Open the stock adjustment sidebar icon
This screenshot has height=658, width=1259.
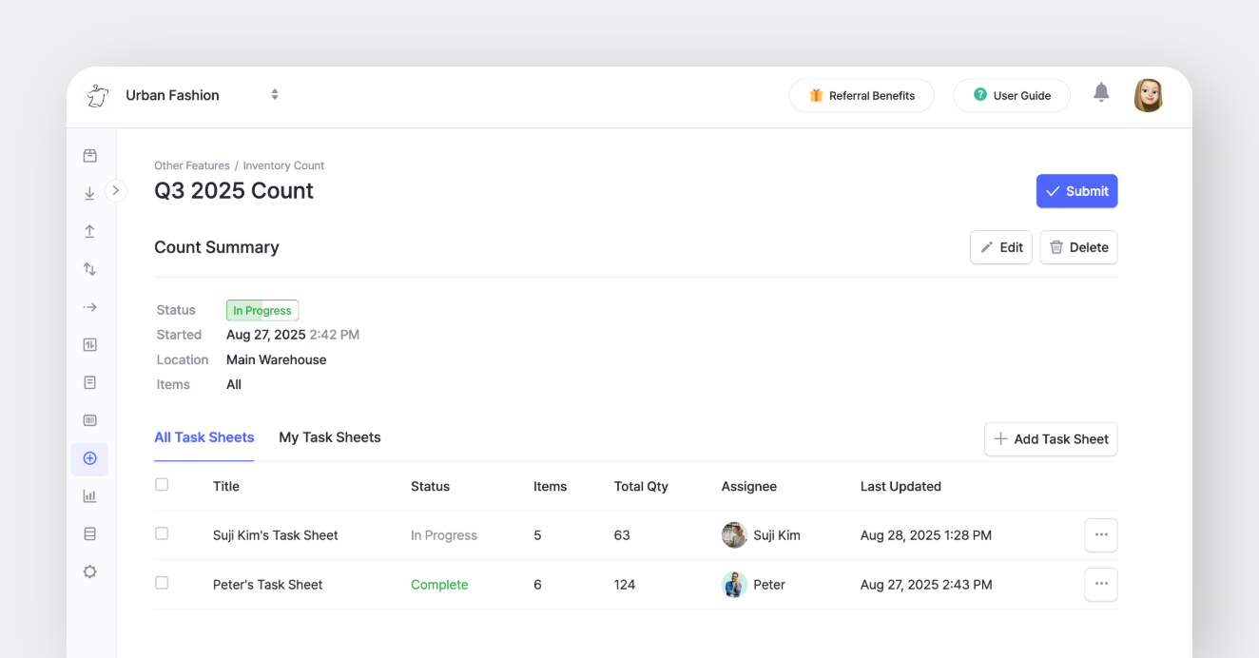coord(89,344)
